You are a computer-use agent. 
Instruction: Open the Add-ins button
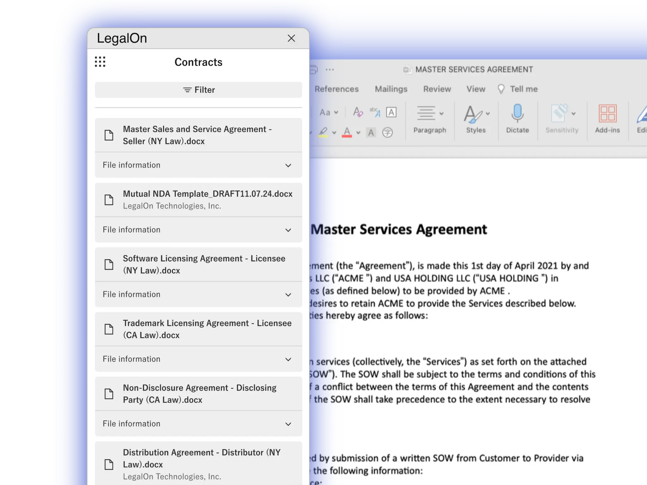[x=608, y=119]
